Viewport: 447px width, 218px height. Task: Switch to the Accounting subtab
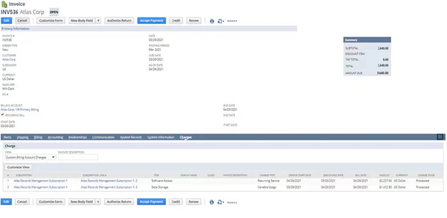pos(55,137)
